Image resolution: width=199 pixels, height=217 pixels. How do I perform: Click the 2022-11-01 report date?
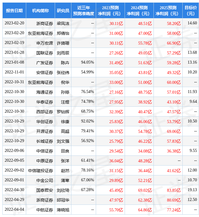pos(14,72)
